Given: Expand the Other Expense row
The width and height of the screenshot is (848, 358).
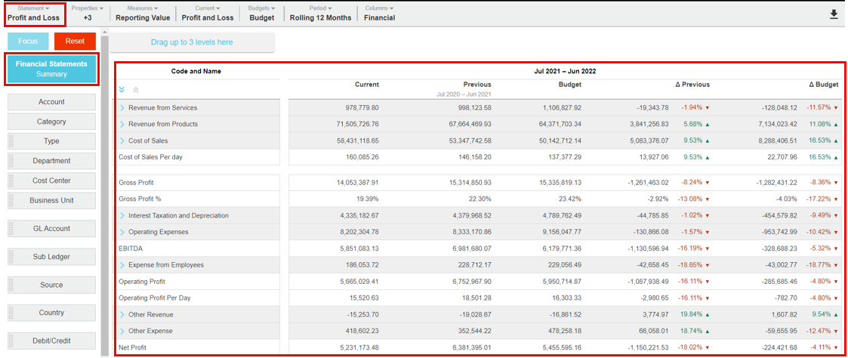Looking at the screenshot, I should [122, 330].
